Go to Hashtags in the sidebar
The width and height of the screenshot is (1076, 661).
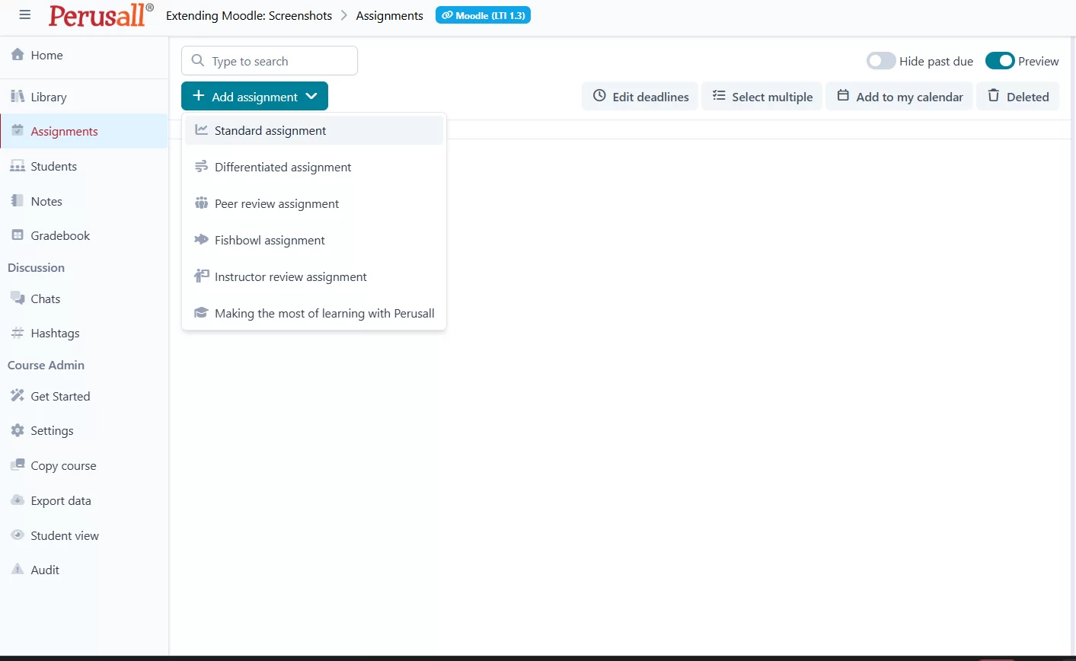click(x=54, y=334)
